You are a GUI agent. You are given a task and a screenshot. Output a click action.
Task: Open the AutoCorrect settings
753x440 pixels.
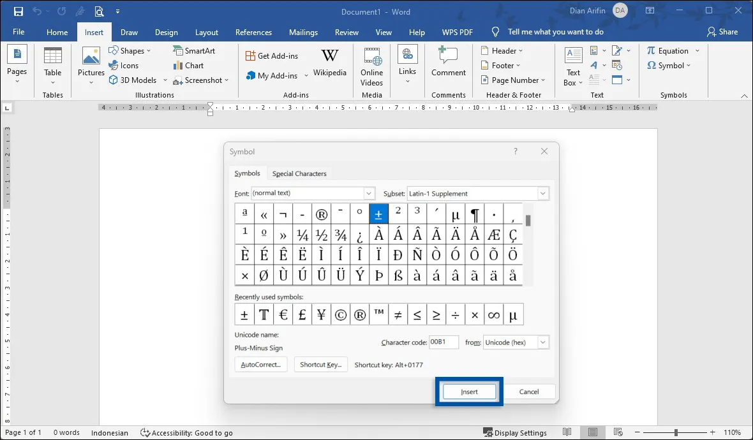pyautogui.click(x=260, y=364)
